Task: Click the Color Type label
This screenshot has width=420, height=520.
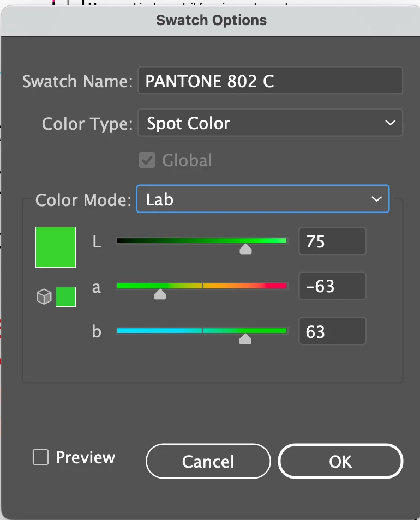Action: point(87,124)
